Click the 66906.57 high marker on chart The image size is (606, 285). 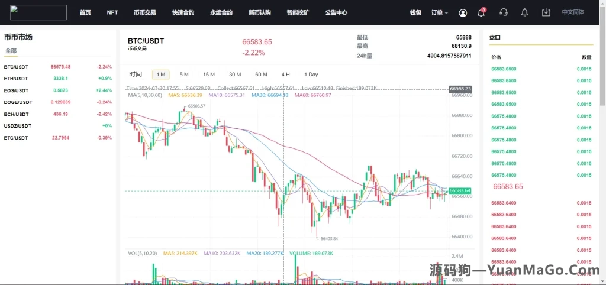point(196,106)
